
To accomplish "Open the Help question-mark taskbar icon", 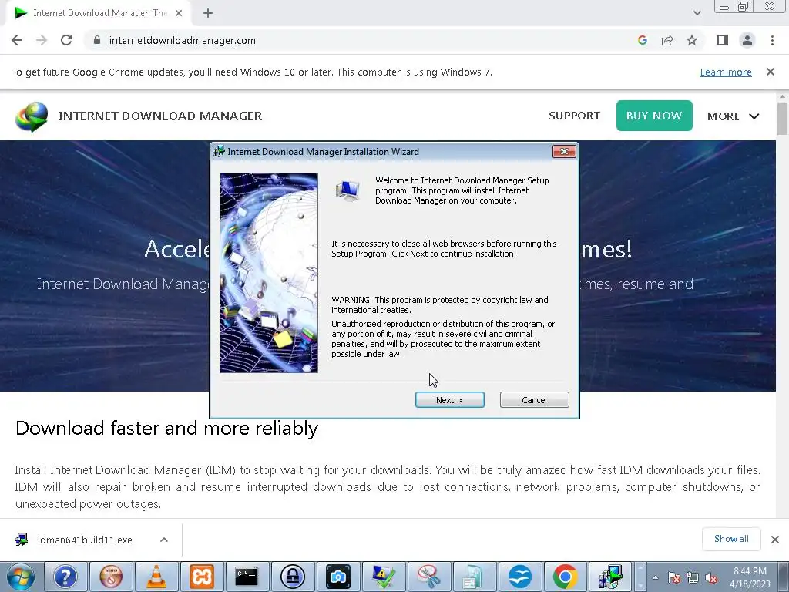I will (65, 577).
